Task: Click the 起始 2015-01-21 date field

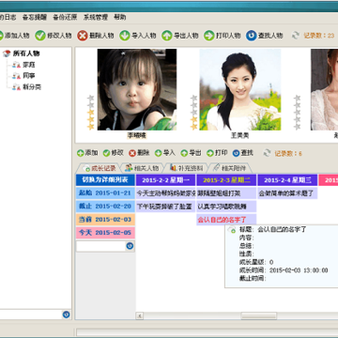Action: pos(105,193)
